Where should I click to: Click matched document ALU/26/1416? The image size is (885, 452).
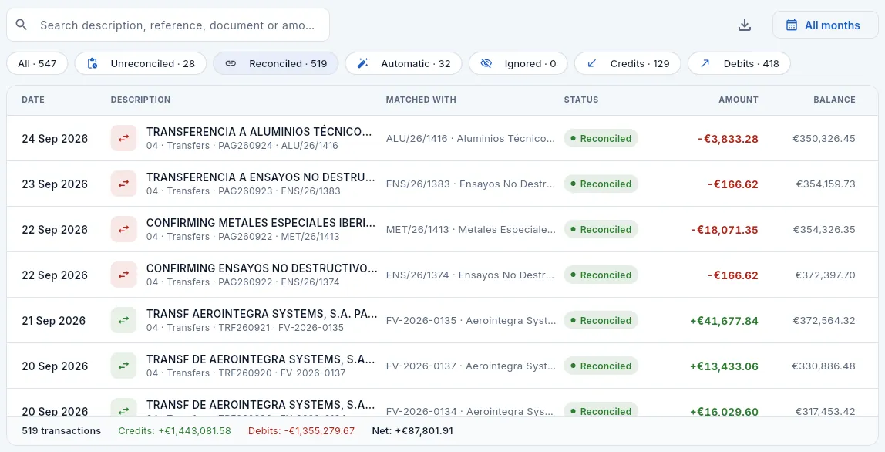tap(471, 138)
